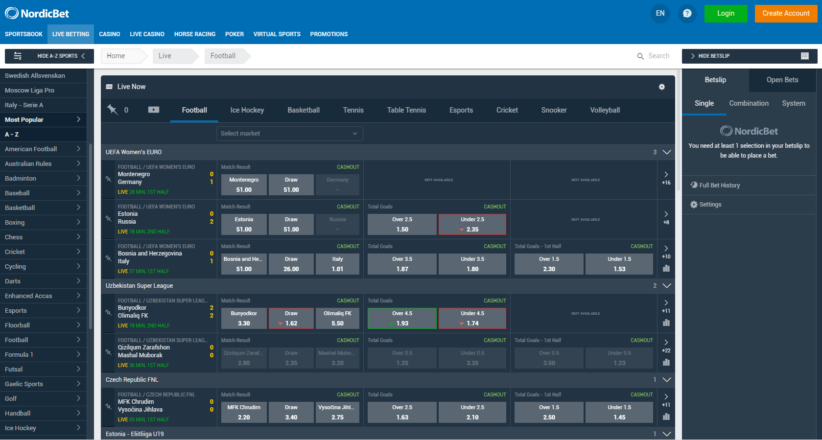Click the sidebar vertical scrollbar
Screen dimensions: 822x440
tap(91, 237)
